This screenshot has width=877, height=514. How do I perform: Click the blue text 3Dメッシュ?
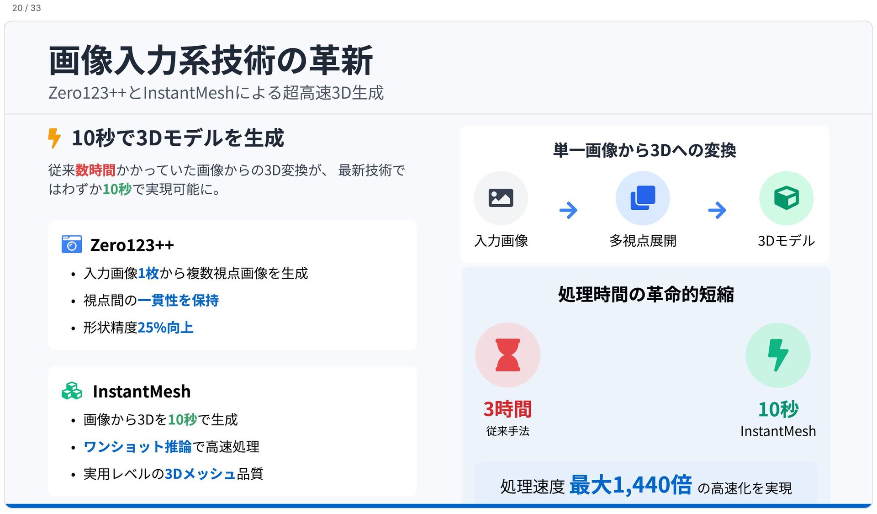200,474
